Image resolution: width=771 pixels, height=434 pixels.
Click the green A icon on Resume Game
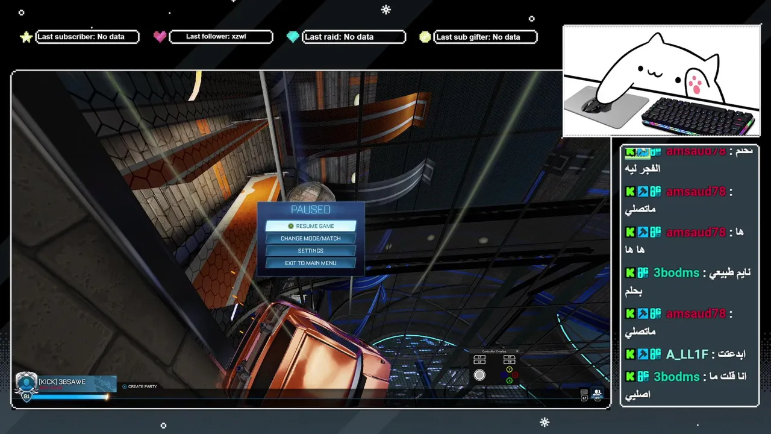(x=291, y=226)
